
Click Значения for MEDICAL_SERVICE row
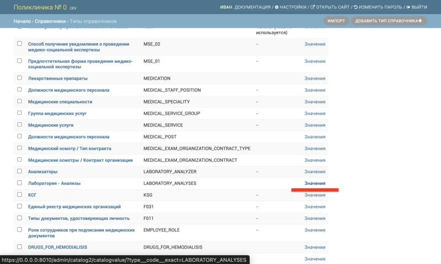click(x=315, y=125)
